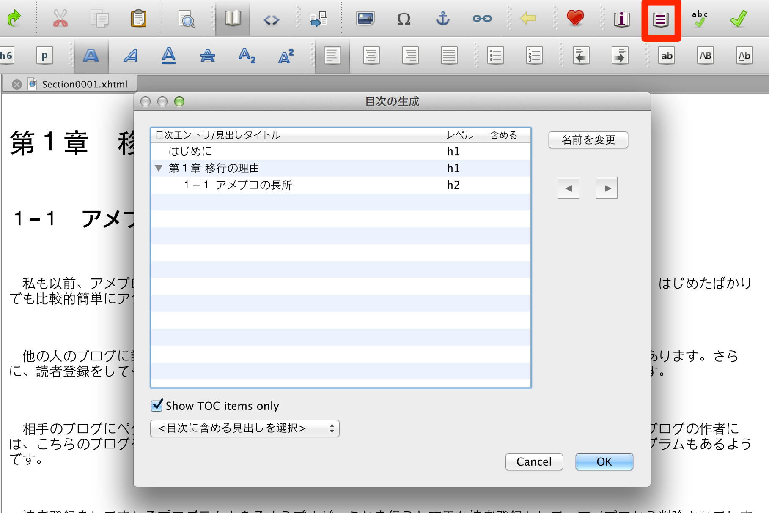Open the 目次に含める見出しを選択 dropdown

pyautogui.click(x=244, y=428)
